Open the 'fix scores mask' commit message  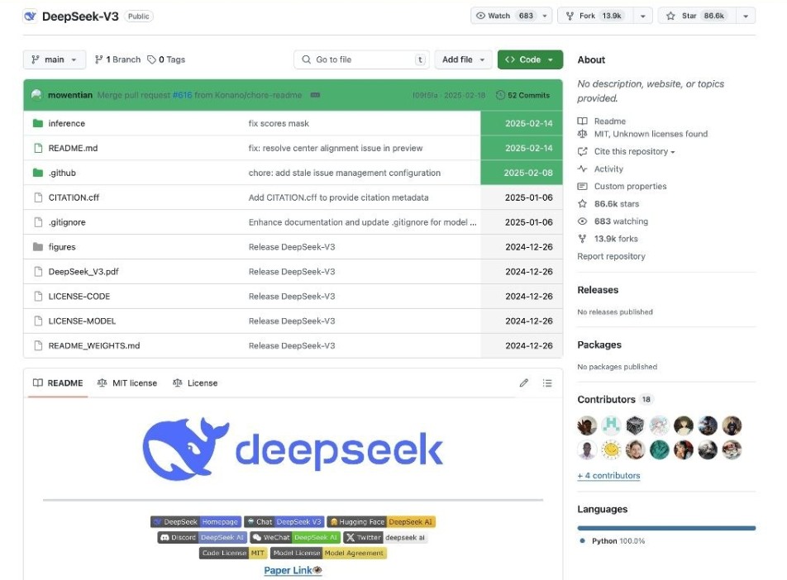279,123
